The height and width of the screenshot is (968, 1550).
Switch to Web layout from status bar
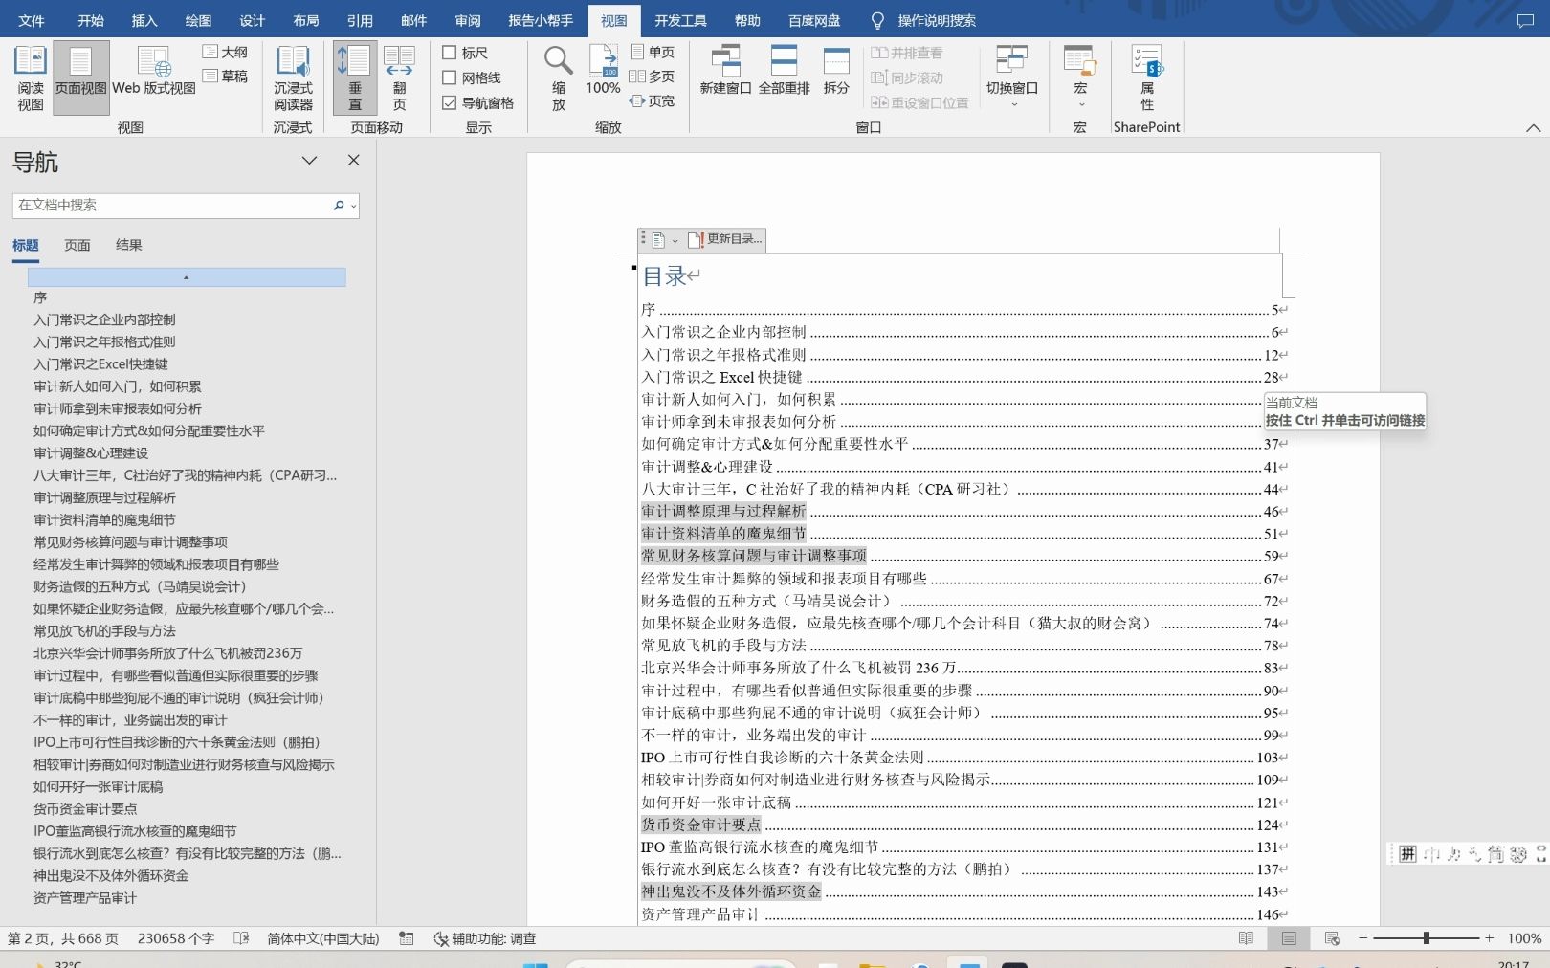[1332, 938]
